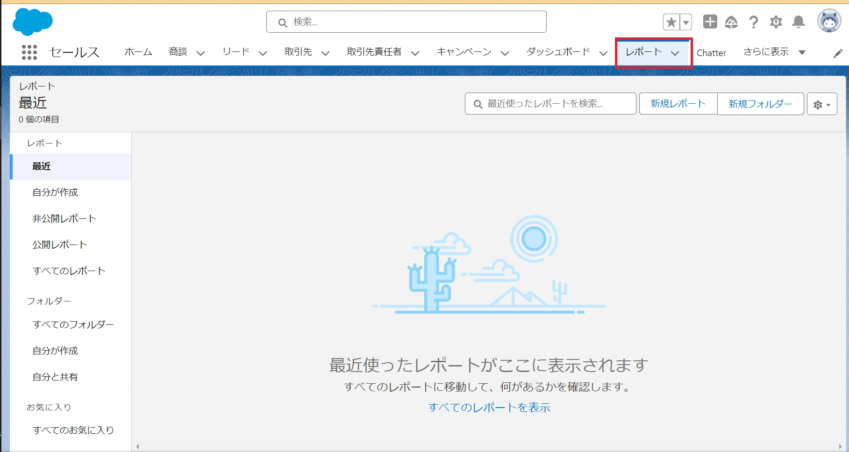Click the Salesforce cloud logo
849x452 pixels.
32,22
